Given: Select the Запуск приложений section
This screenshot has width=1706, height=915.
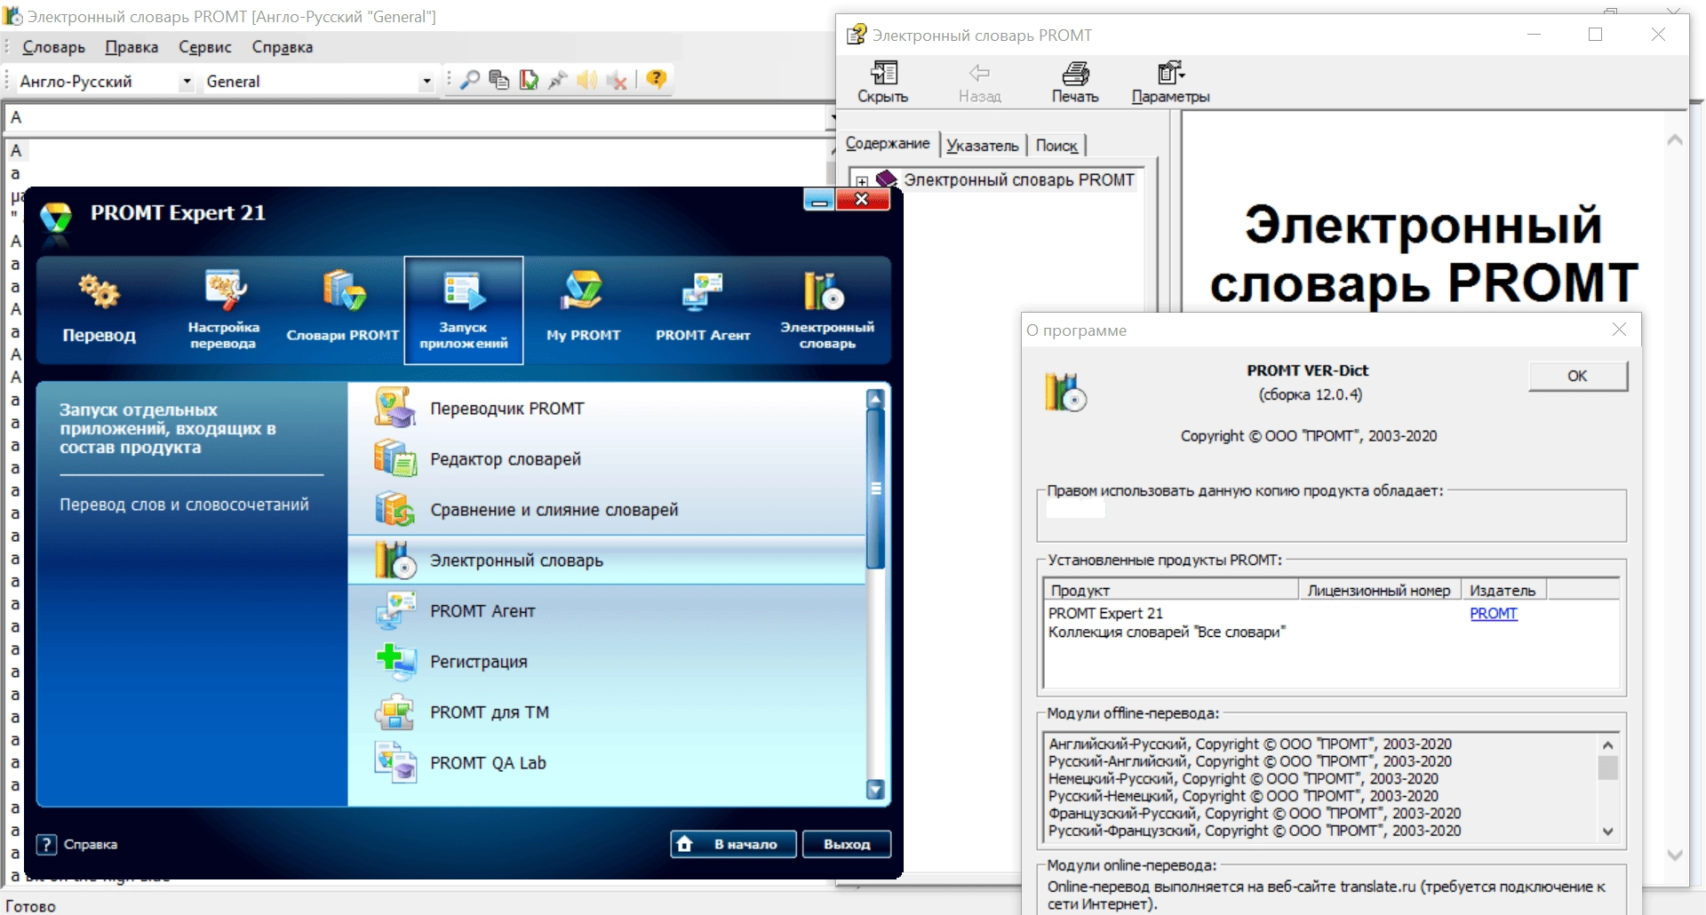Looking at the screenshot, I should pos(464,310).
